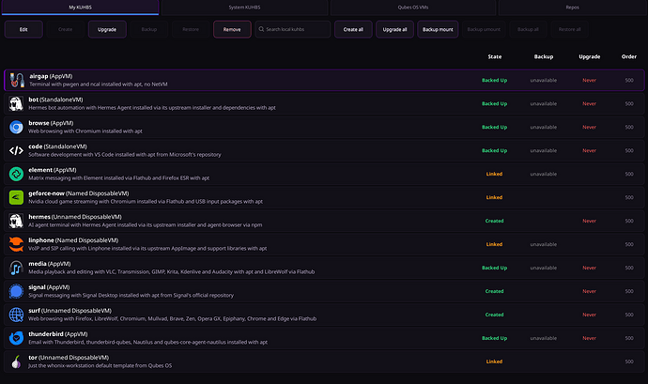The width and height of the screenshot is (648, 384).
Task: Select the thunderbird (AppVM) row name
Action: [58, 334]
